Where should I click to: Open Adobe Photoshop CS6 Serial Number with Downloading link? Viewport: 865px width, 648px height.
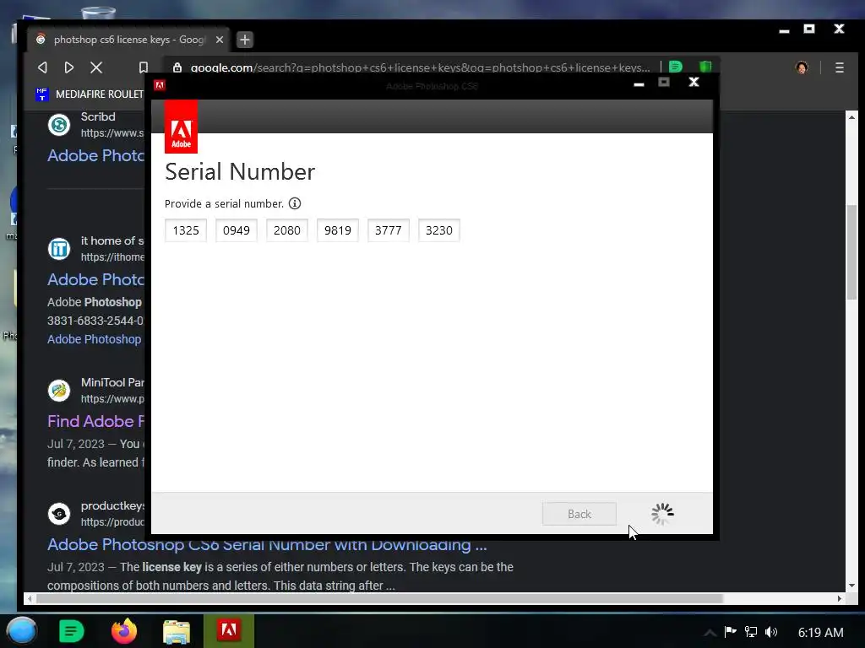267,545
